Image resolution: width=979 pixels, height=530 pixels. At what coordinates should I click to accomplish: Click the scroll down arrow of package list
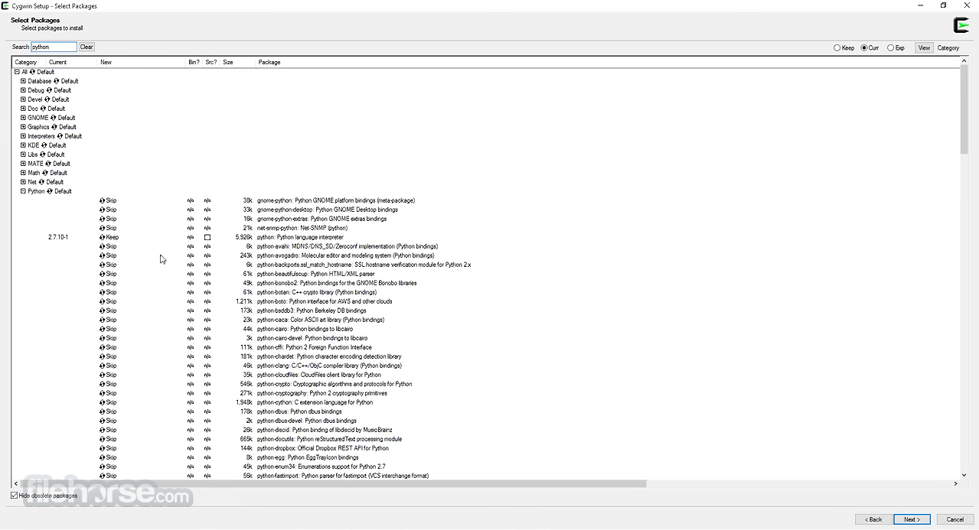pyautogui.click(x=964, y=475)
